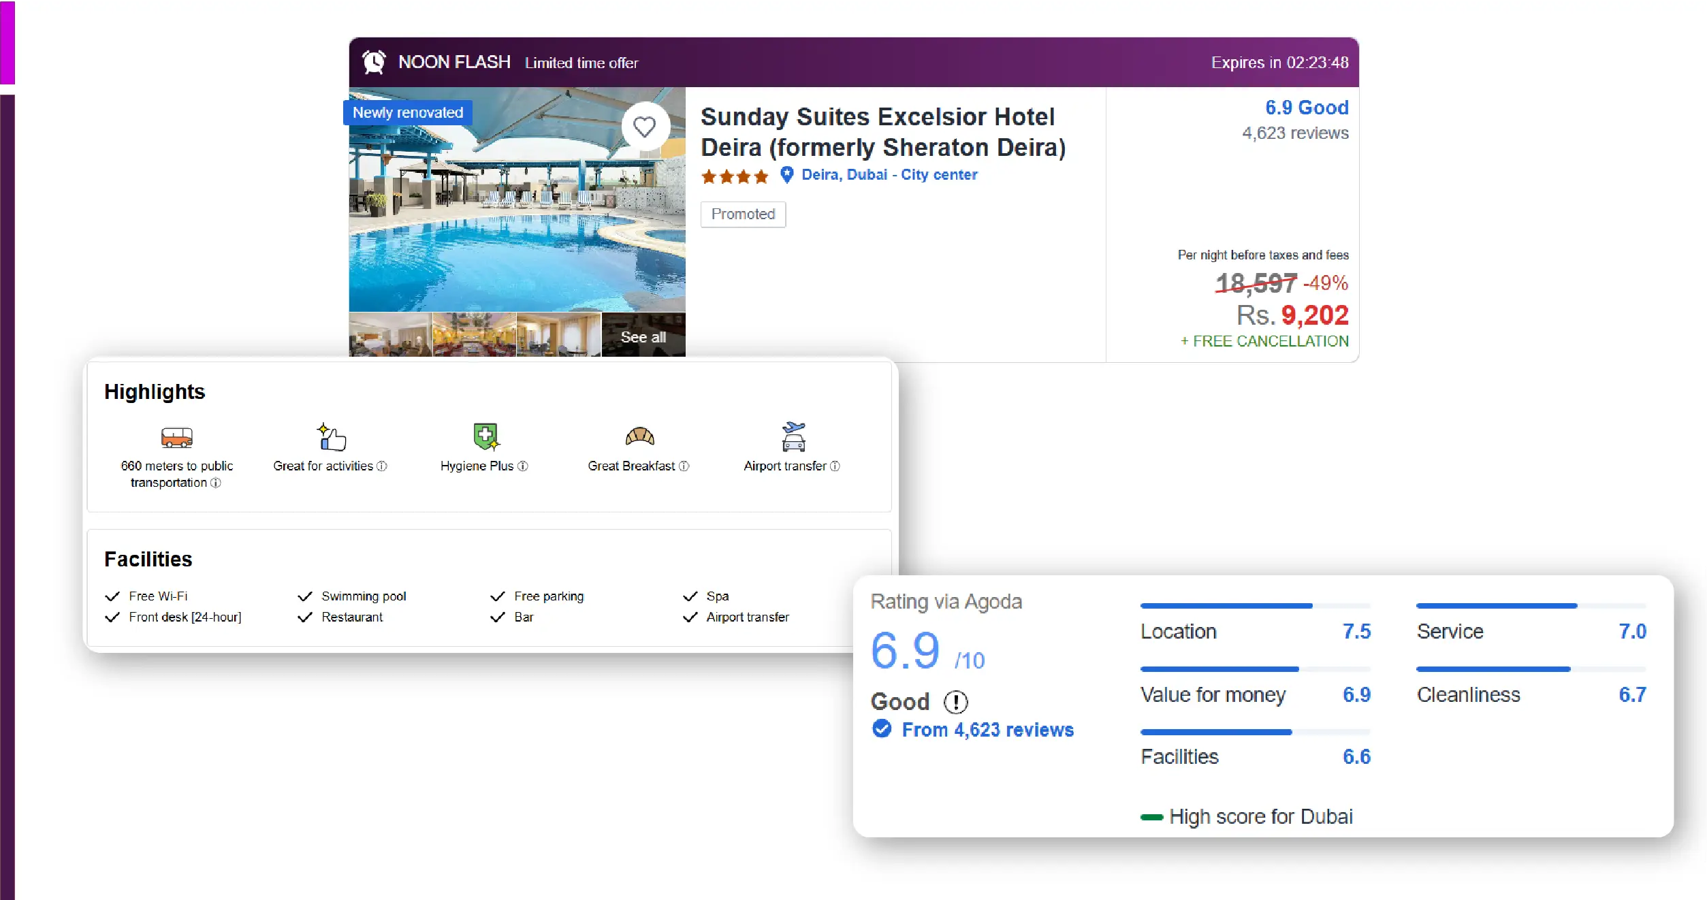The width and height of the screenshot is (1707, 900).
Task: Click the Free Wi-Fi checkmark
Action: click(113, 596)
